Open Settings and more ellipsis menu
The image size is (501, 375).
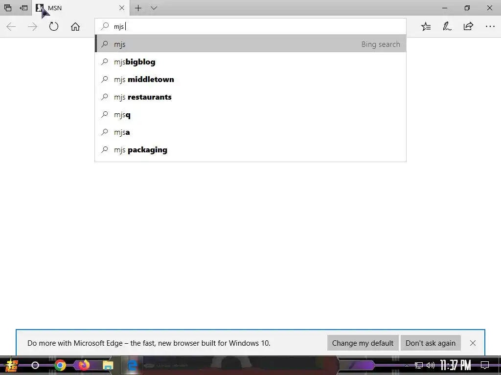tap(490, 26)
